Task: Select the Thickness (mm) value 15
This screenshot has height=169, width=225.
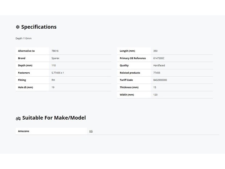Action: pos(155,87)
